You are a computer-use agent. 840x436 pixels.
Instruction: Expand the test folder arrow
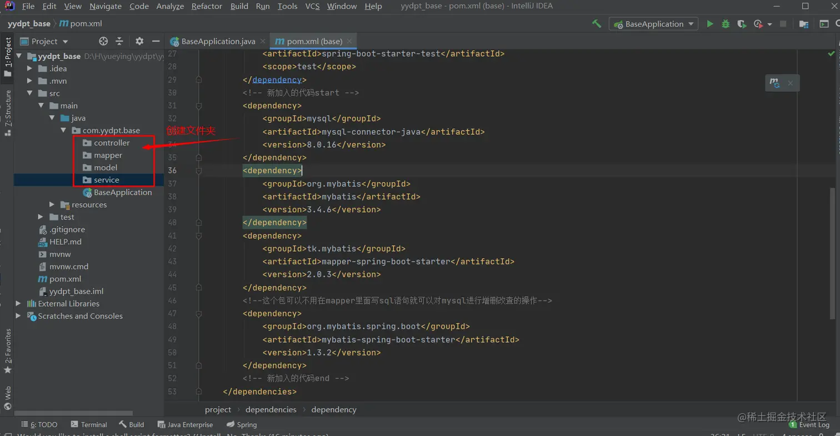[x=41, y=217]
